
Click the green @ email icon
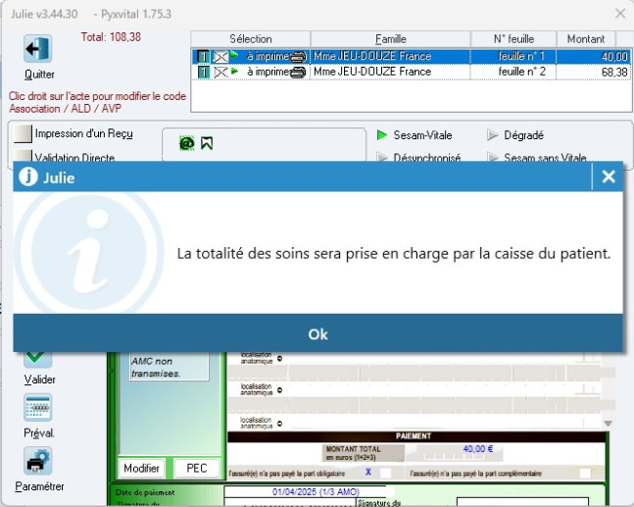186,143
